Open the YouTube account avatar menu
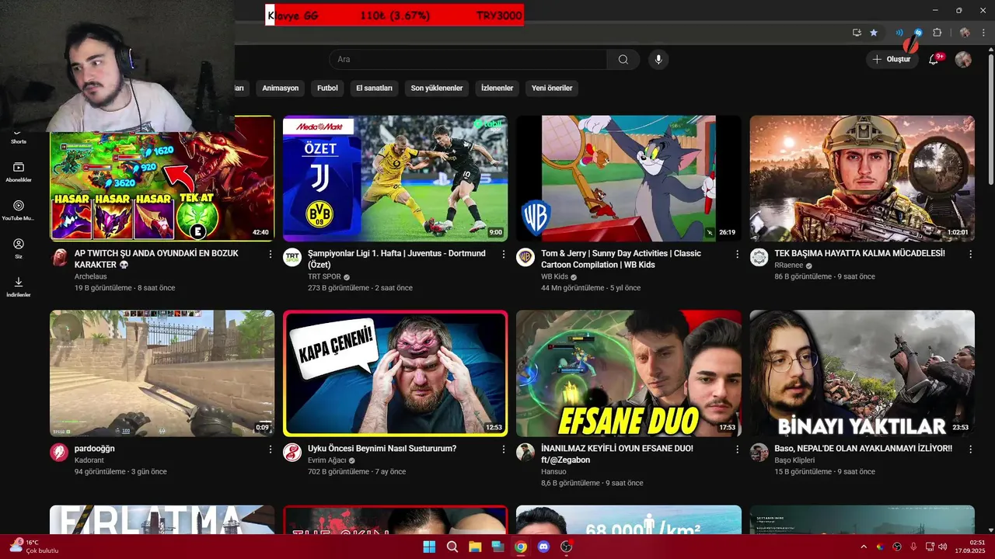The image size is (995, 559). tap(963, 60)
